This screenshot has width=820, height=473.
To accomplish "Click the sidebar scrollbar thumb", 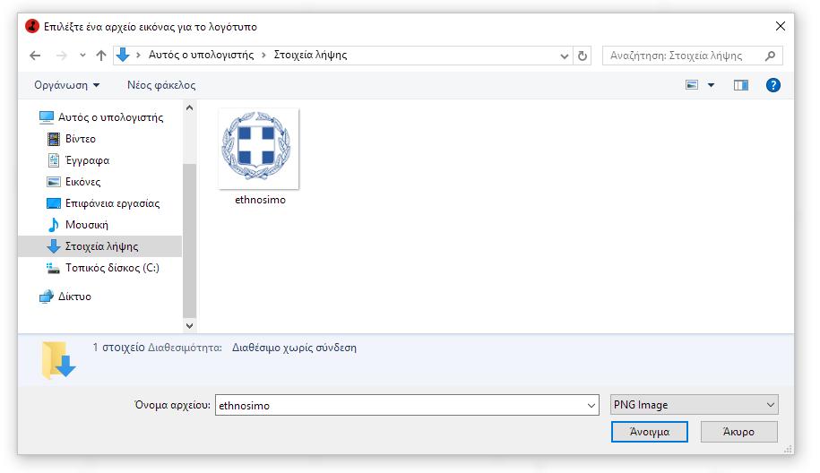I will pyautogui.click(x=189, y=240).
